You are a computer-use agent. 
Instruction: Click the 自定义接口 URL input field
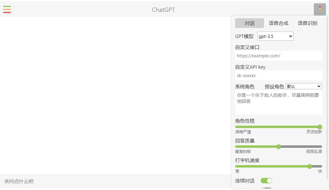click(278, 56)
